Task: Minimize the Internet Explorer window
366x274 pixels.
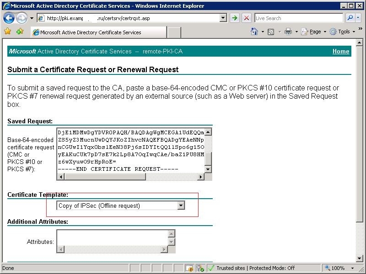Action: click(344, 6)
